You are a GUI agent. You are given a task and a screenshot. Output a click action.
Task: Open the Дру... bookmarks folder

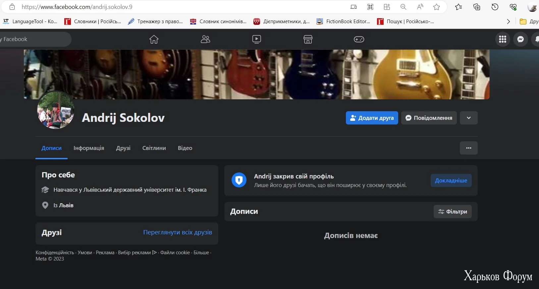[529, 22]
